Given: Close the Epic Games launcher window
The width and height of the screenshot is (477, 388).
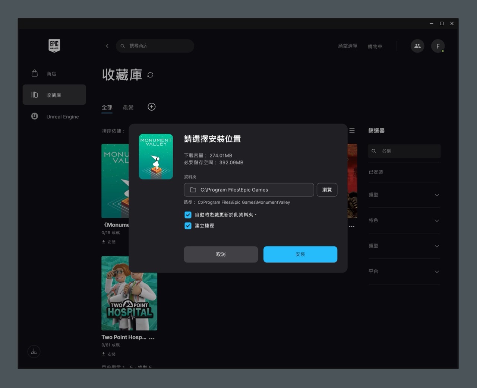Looking at the screenshot, I should 452,23.
